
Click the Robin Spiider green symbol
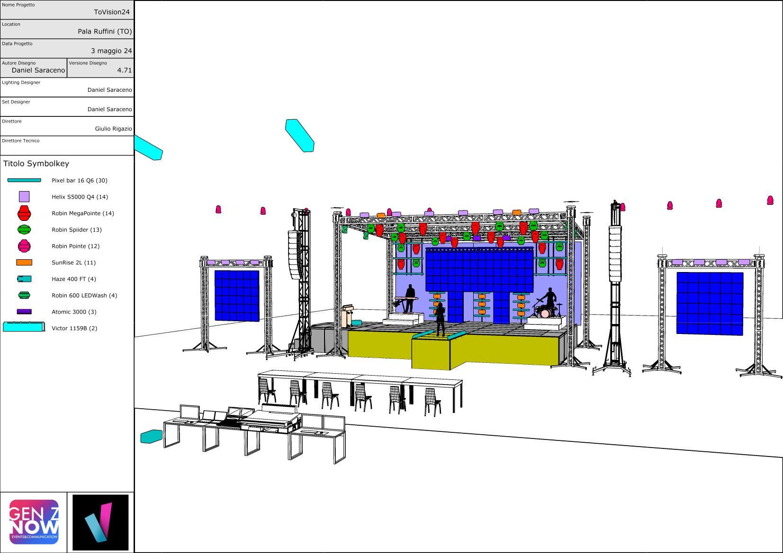click(x=24, y=229)
